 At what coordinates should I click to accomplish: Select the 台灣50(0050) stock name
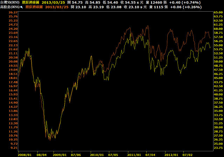10,2
